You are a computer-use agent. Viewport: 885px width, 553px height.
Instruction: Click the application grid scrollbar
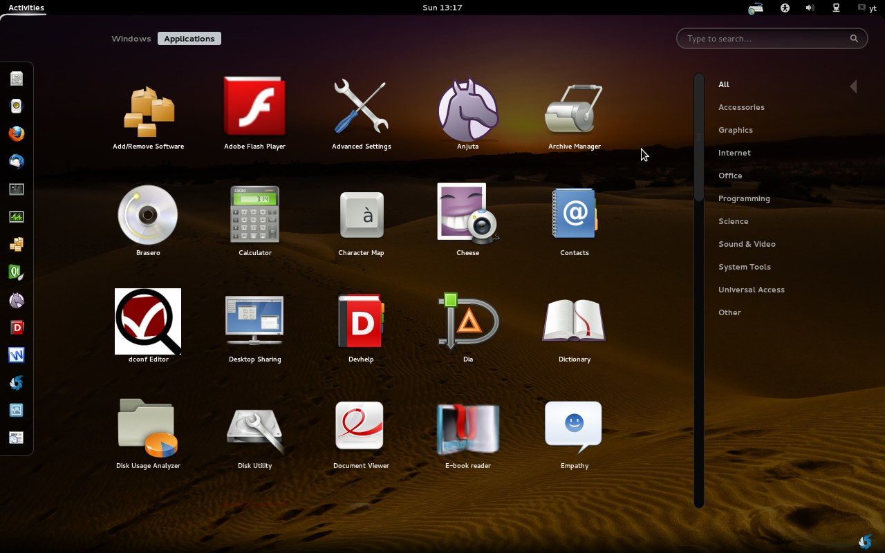699,137
